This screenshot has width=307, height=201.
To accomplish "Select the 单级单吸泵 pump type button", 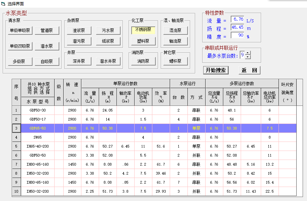I will pos(20,30).
